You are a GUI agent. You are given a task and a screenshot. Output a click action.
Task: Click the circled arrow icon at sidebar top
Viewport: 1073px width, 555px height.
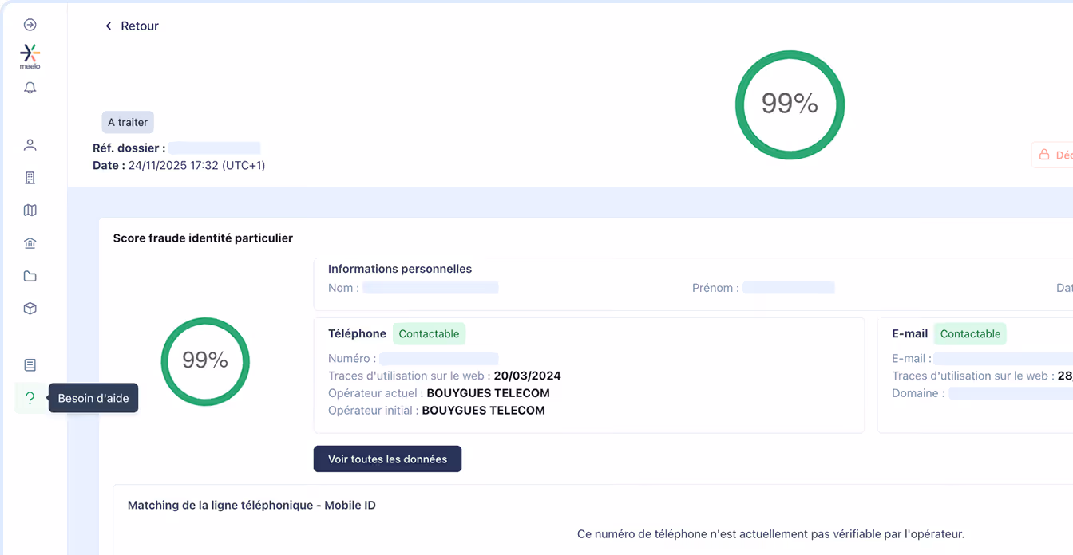pyautogui.click(x=30, y=25)
